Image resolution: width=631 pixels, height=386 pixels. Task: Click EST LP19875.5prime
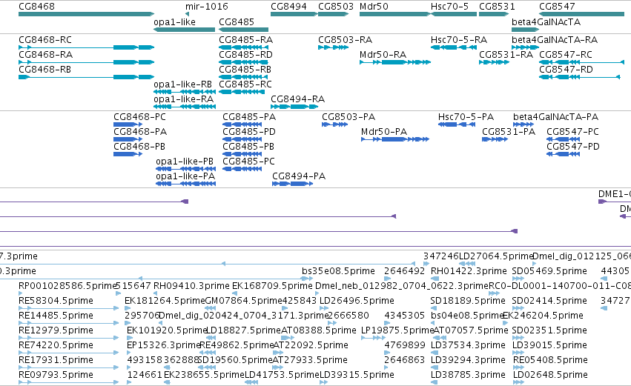[x=374, y=338]
